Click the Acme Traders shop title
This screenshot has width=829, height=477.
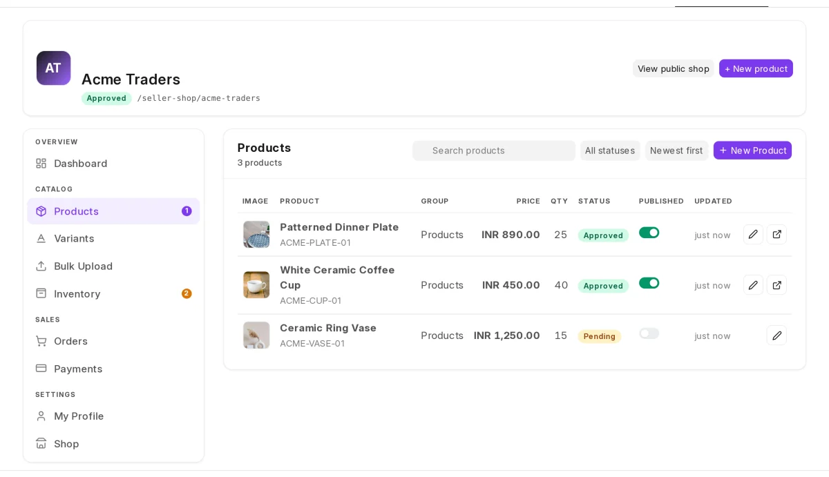point(131,79)
